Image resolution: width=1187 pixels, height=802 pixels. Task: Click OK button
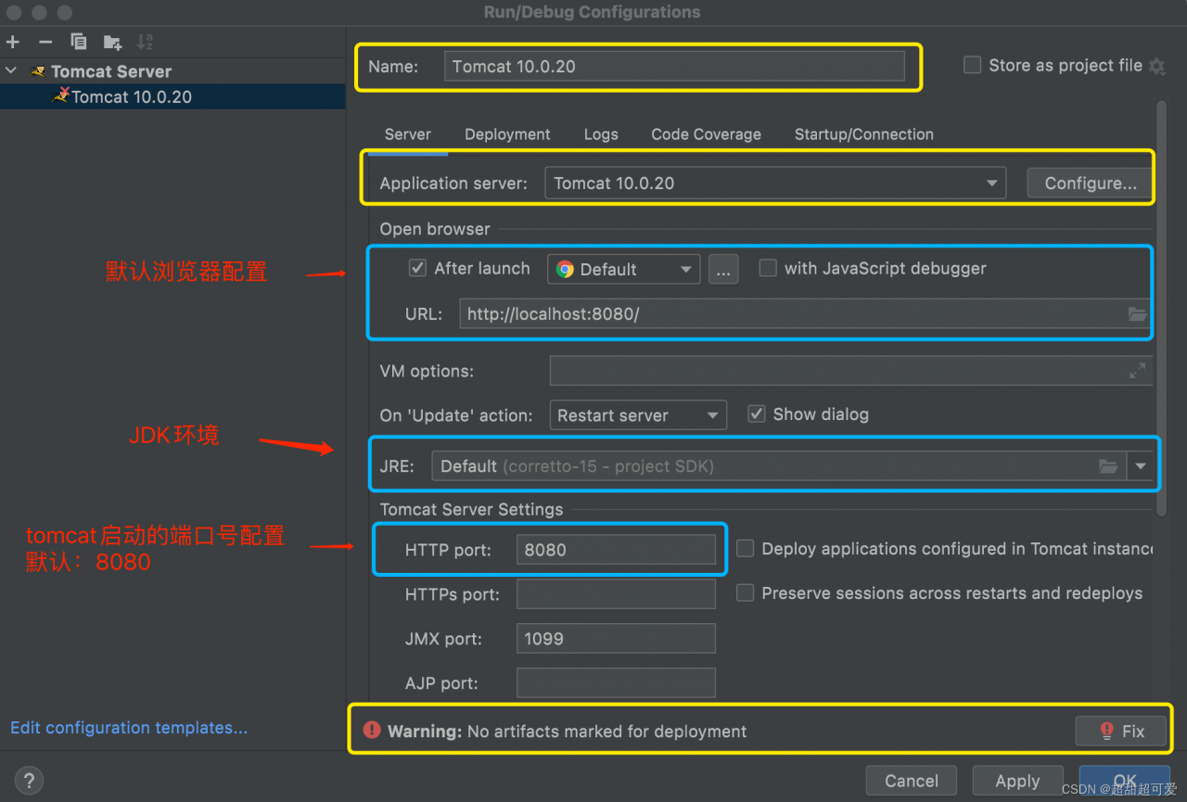(1124, 781)
